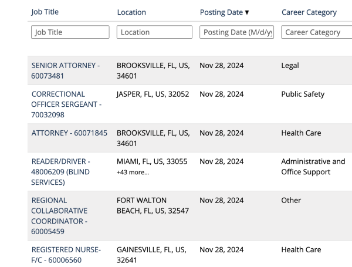
Task: Click the Job Title filter field
Action: pyautogui.click(x=70, y=32)
